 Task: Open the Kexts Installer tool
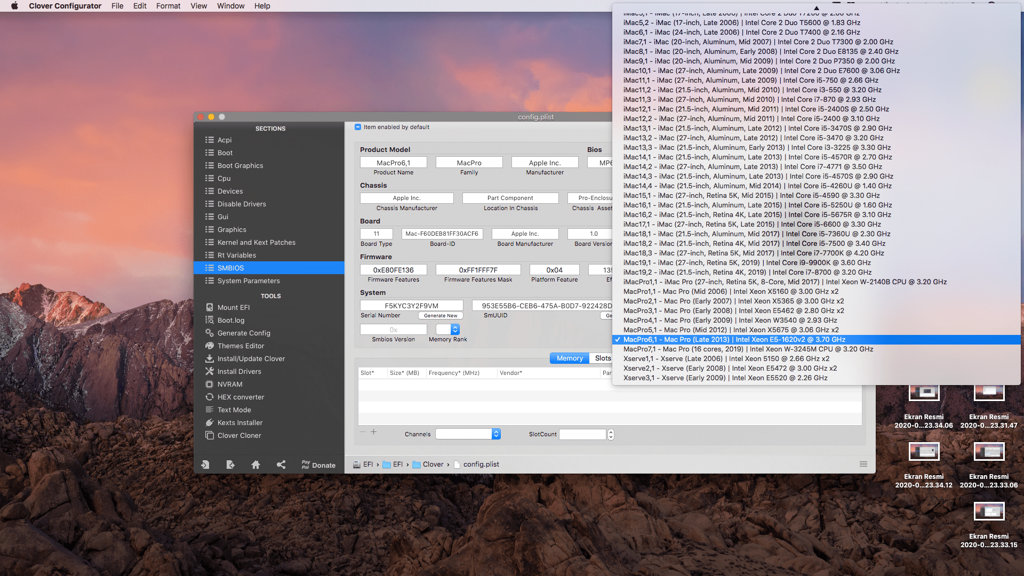tap(239, 422)
